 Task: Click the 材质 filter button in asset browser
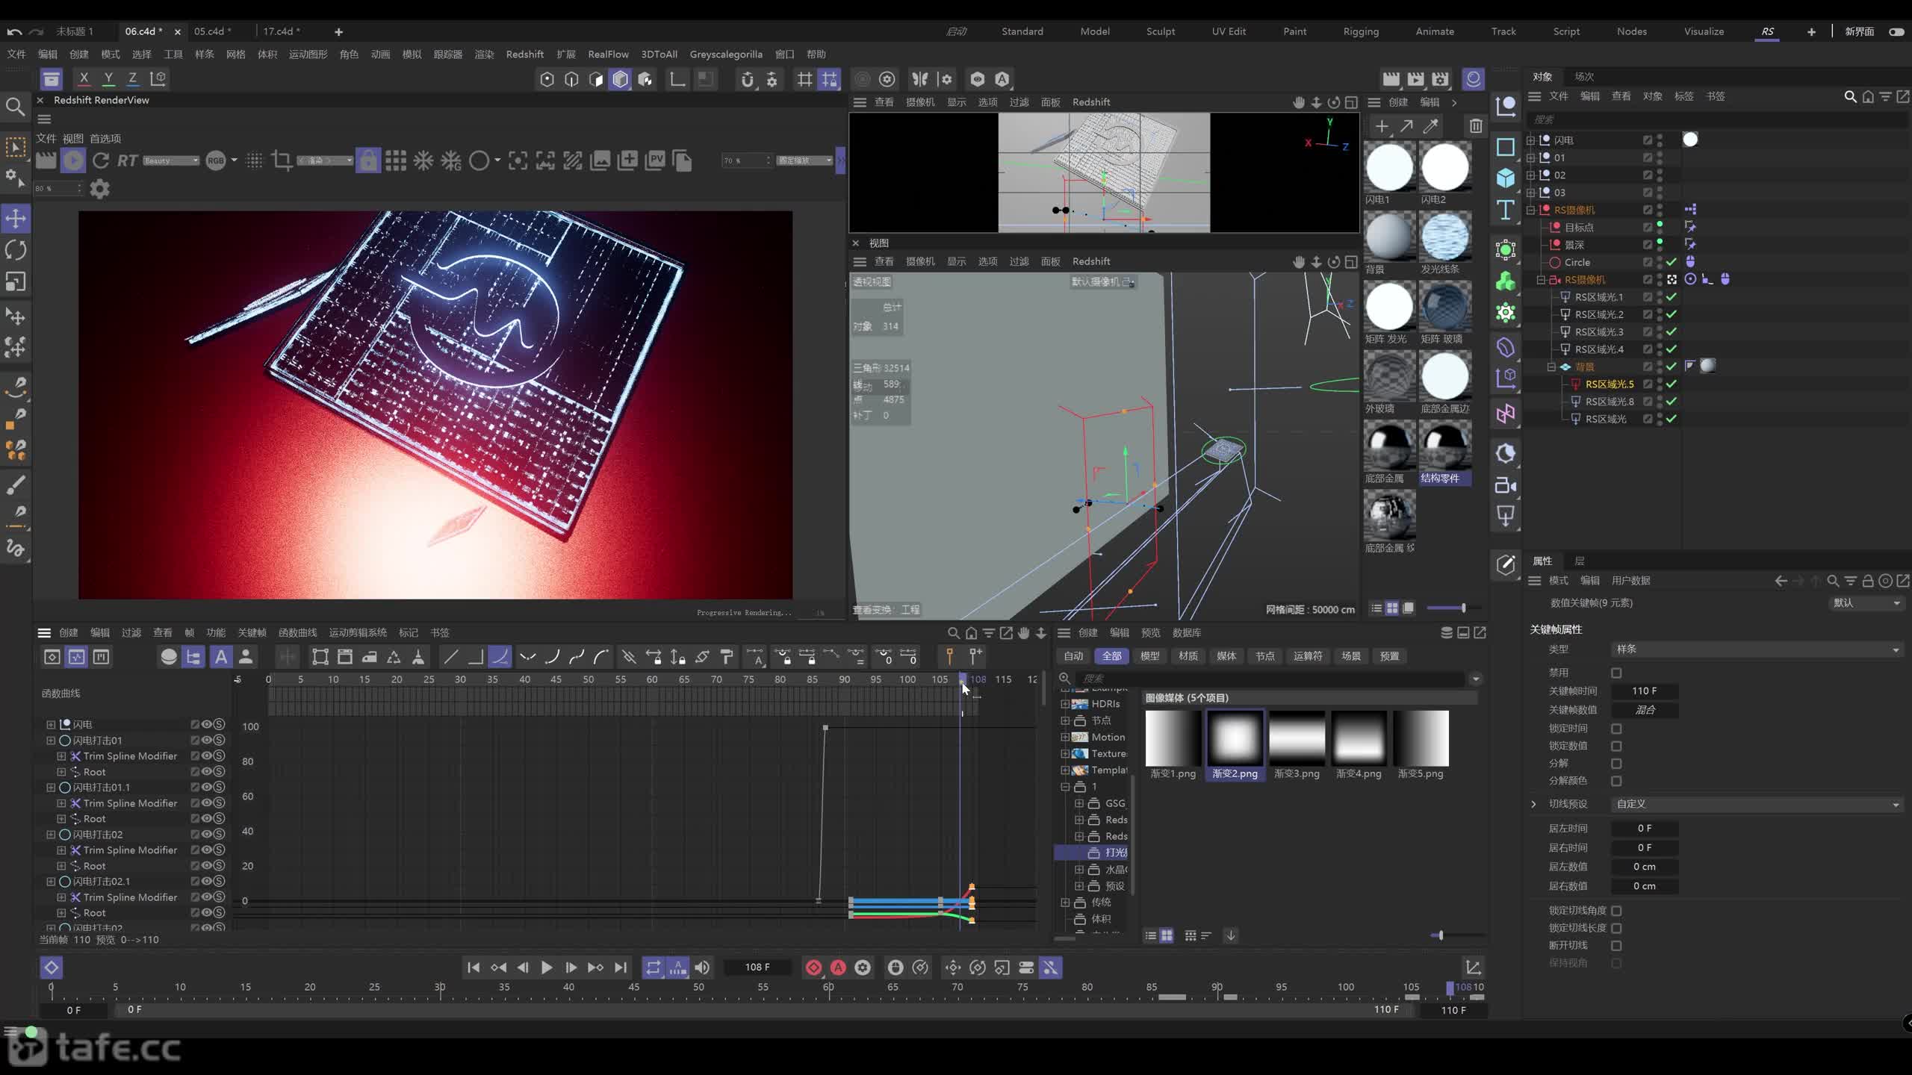[1188, 656]
